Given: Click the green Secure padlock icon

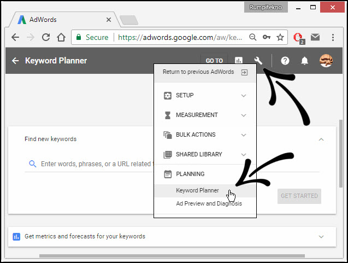Looking at the screenshot, I should point(79,37).
